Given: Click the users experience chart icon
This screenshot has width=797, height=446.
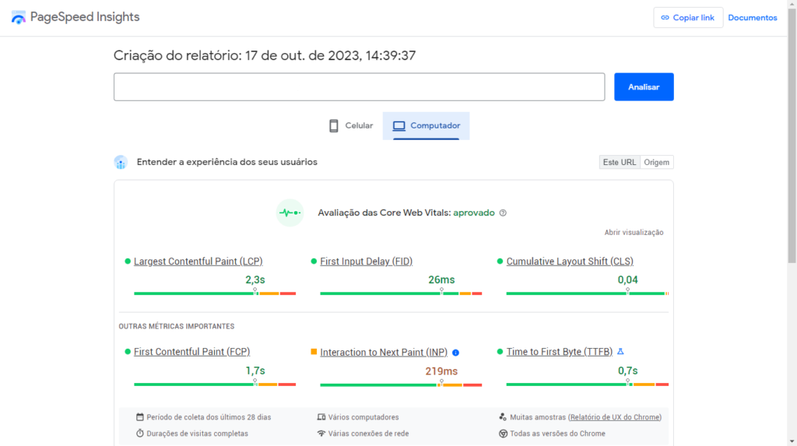Looking at the screenshot, I should [x=121, y=162].
